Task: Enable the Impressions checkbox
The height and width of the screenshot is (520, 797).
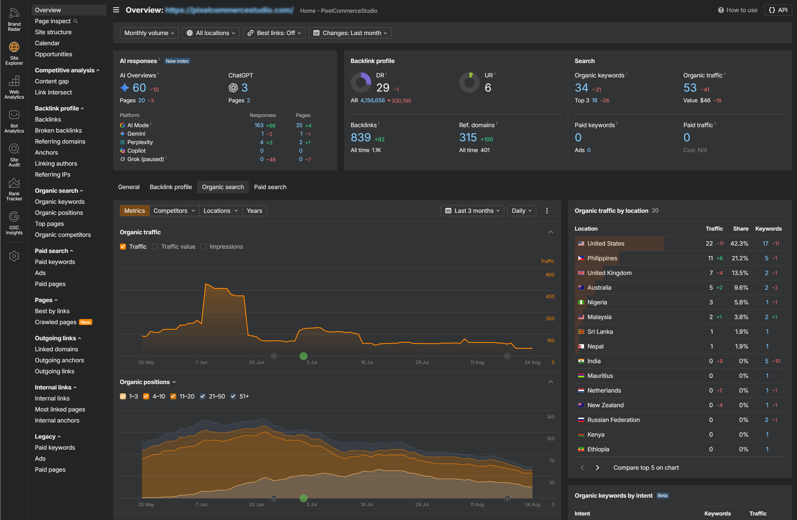Action: pyautogui.click(x=203, y=246)
